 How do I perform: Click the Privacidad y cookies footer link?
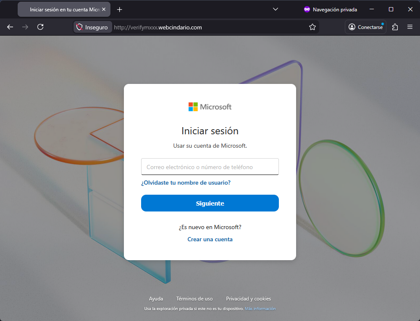point(248,298)
